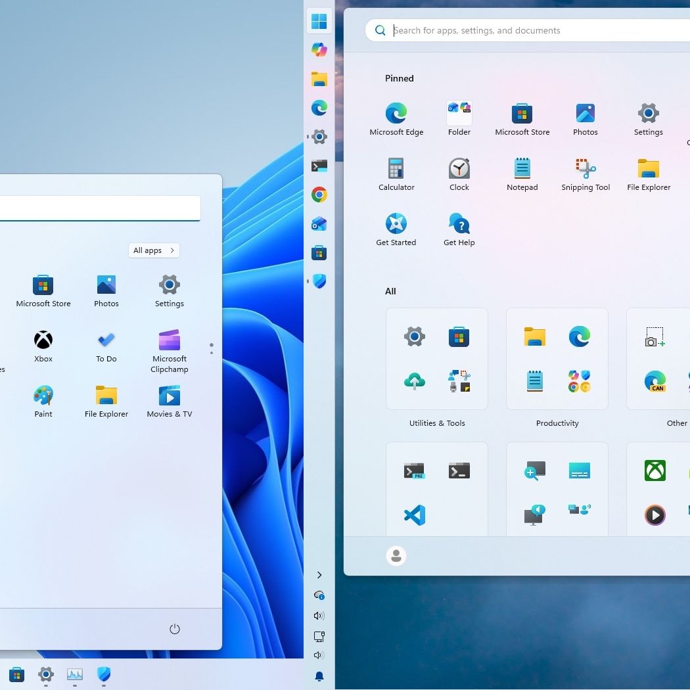
Task: Open Photos in the left Start menu
Action: (106, 291)
